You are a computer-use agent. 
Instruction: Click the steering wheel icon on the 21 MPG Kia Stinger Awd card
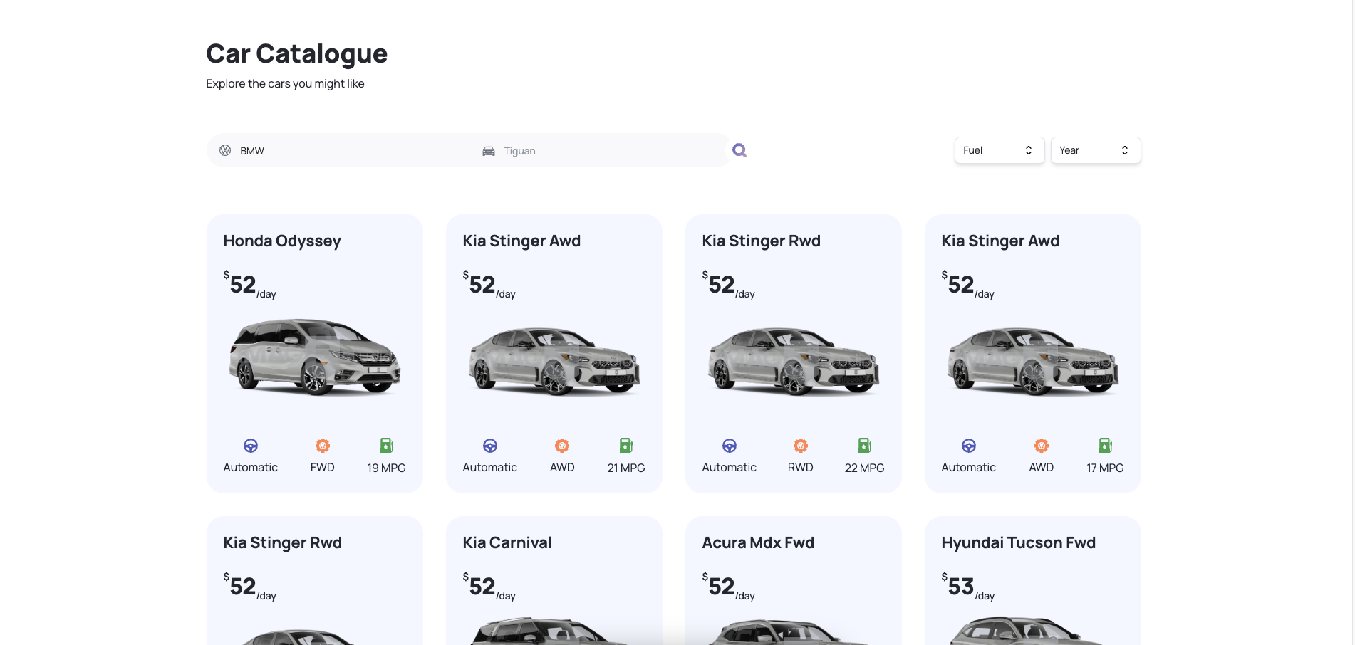click(490, 446)
